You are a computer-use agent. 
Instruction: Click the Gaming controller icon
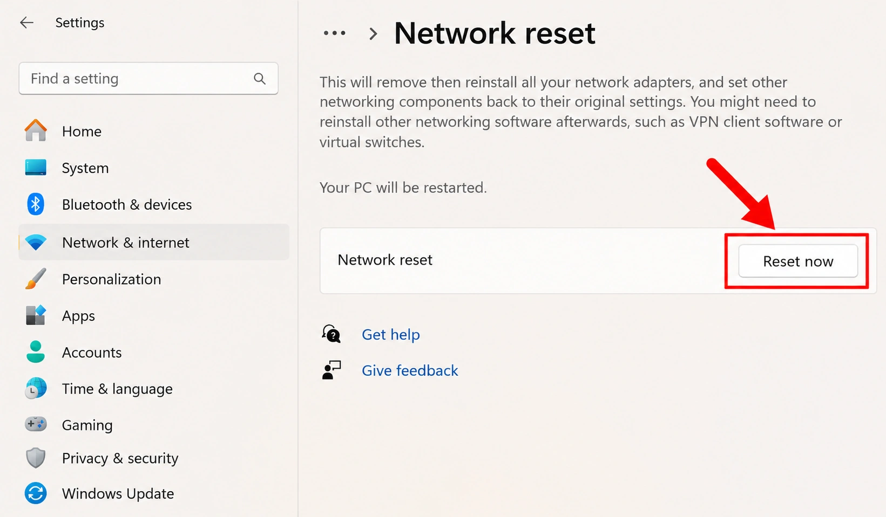[x=36, y=424]
